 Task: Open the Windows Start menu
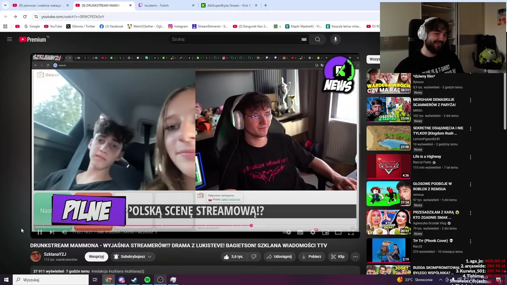tap(6, 280)
